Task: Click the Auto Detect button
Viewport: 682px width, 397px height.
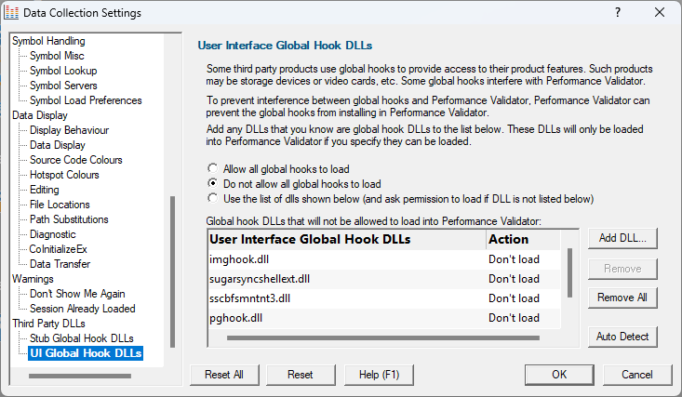Action: (622, 337)
